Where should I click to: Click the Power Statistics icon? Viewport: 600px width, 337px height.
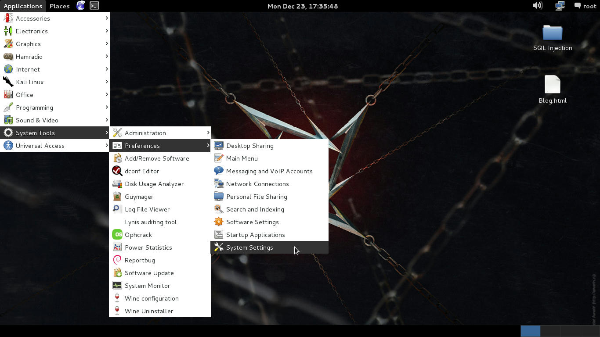[117, 247]
